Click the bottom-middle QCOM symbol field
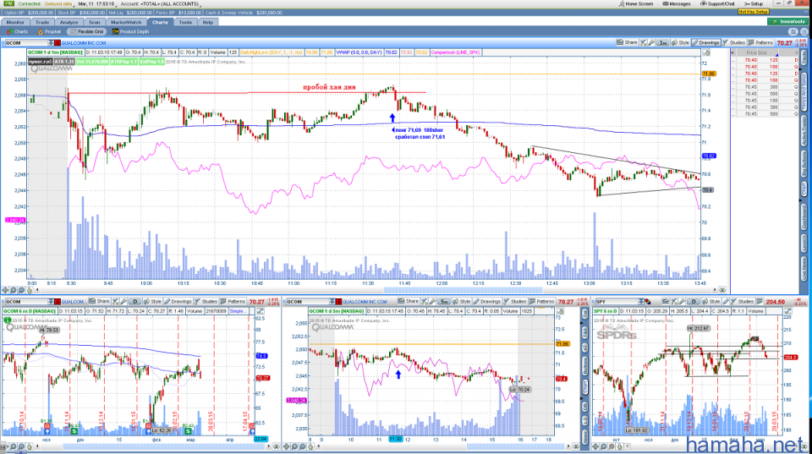The image size is (812, 454). click(x=310, y=301)
